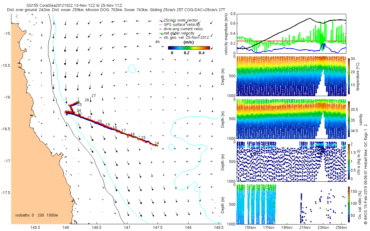This screenshot has width=370, height=231.
Task: Click the '(m/s)' unit label above the velocity colorbar
Action: pyautogui.click(x=188, y=42)
